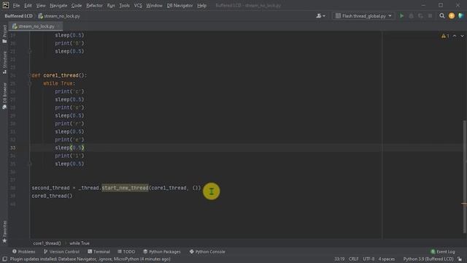Click the core0_thread() call line
Screen dimensions: 467x263
point(52,196)
